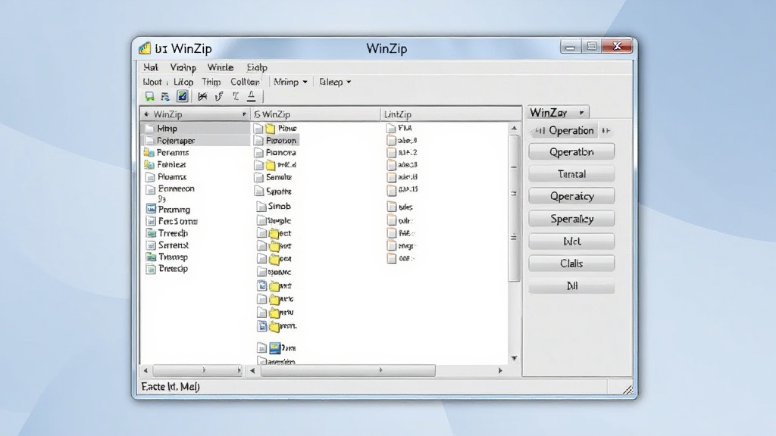Screen dimensions: 776x436
Task: Open the WinZay dropdown in the right panel
Action: tap(557, 113)
